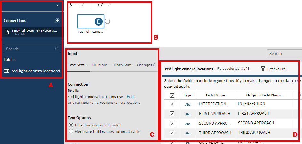Click the Search box above field grid
This screenshot has height=144, width=302.
[284, 53]
